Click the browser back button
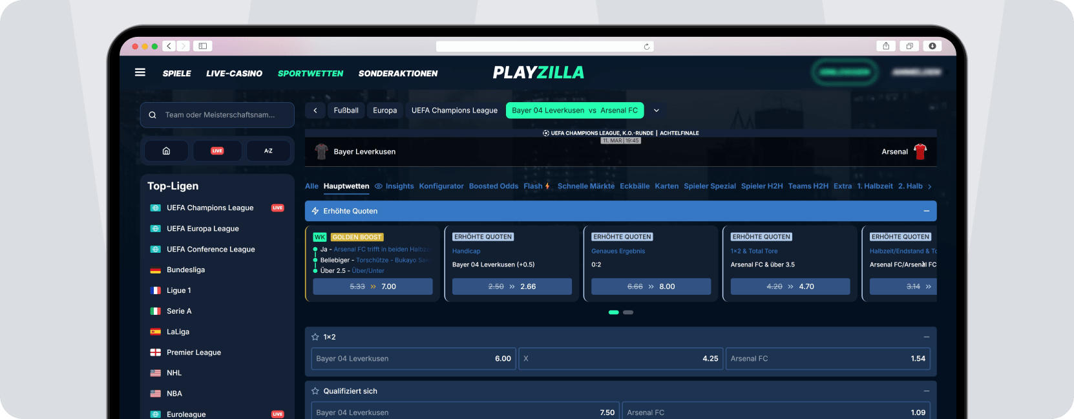 169,46
